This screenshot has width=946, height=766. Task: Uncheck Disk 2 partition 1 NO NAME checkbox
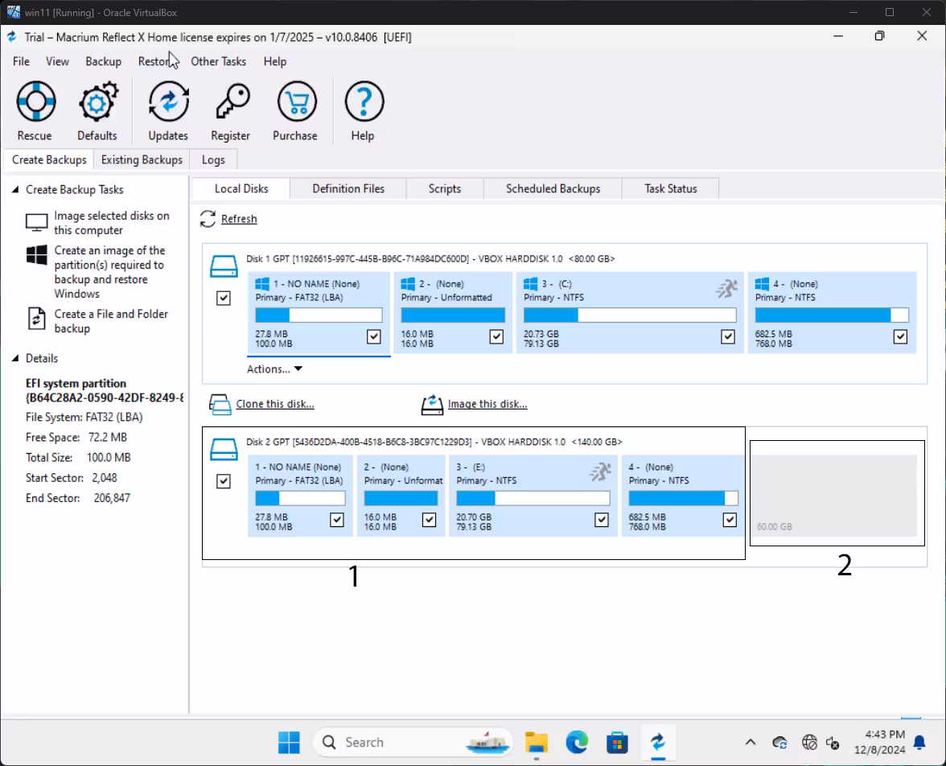[x=337, y=520]
